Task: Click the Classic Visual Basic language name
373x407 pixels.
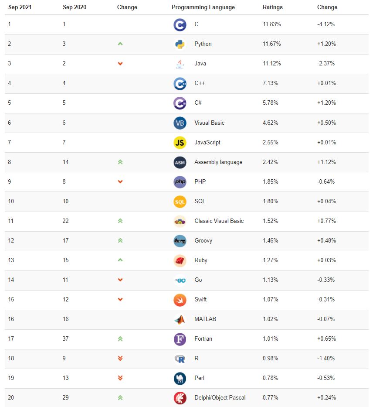Action: coord(219,221)
